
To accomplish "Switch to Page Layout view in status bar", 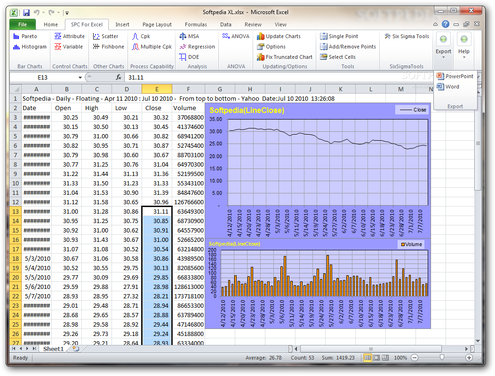I will coord(376,358).
